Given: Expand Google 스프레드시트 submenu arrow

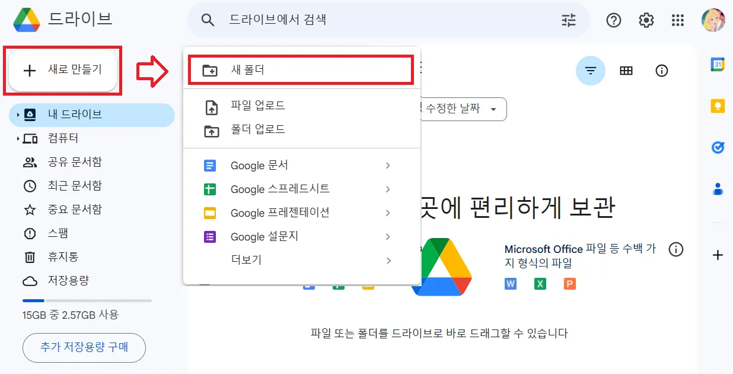Looking at the screenshot, I should (388, 189).
